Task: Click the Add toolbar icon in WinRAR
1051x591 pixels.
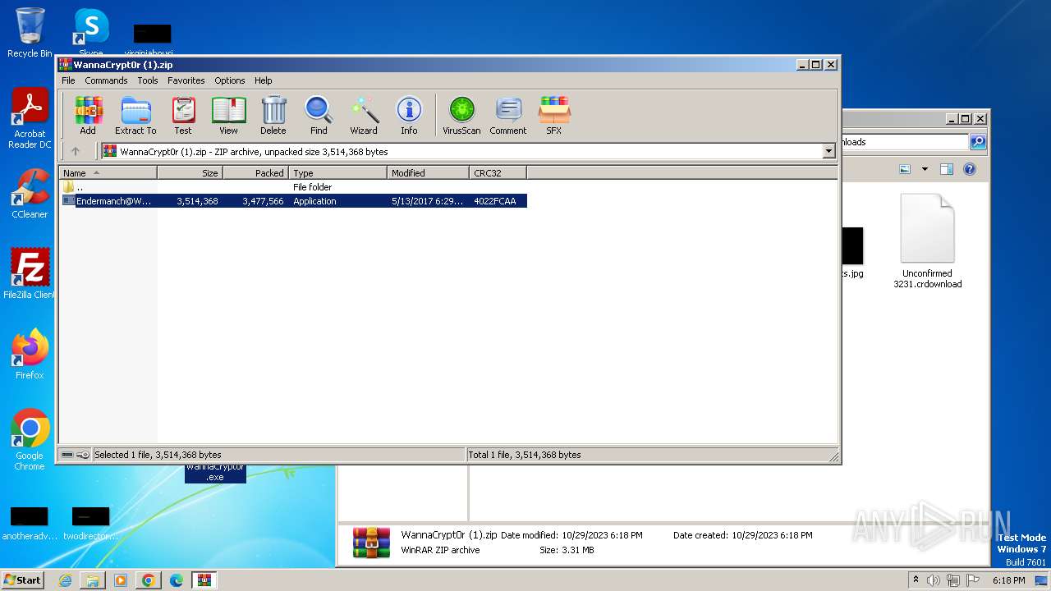Action: (x=88, y=115)
